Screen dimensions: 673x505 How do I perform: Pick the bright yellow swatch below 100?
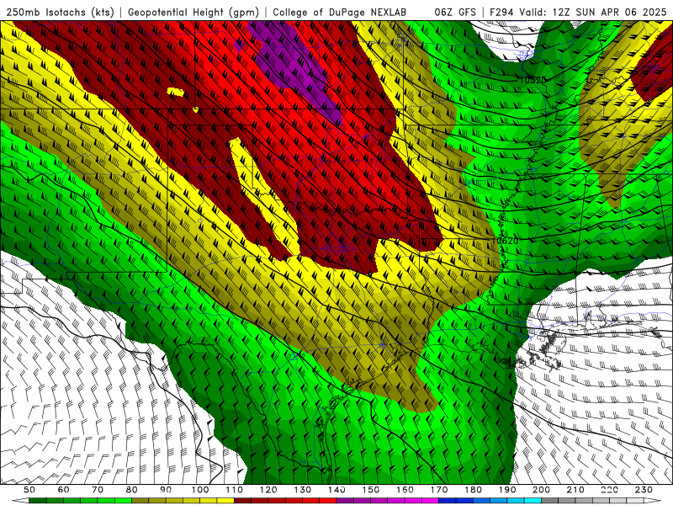point(209,500)
